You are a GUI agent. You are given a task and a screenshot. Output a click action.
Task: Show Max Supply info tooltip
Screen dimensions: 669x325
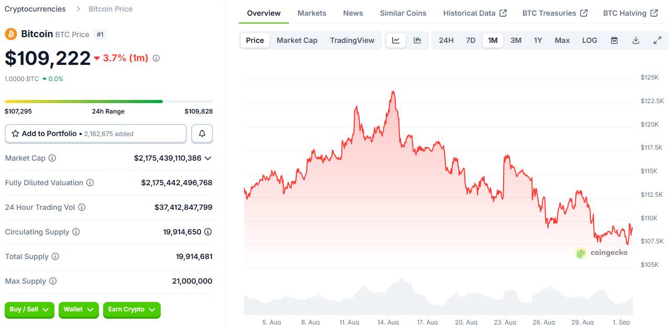pos(53,281)
